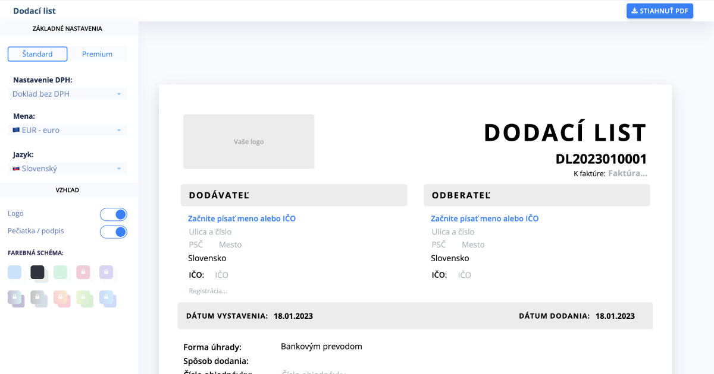Click the locked grey gradient color scheme
Image resolution: width=714 pixels, height=374 pixels.
38,297
